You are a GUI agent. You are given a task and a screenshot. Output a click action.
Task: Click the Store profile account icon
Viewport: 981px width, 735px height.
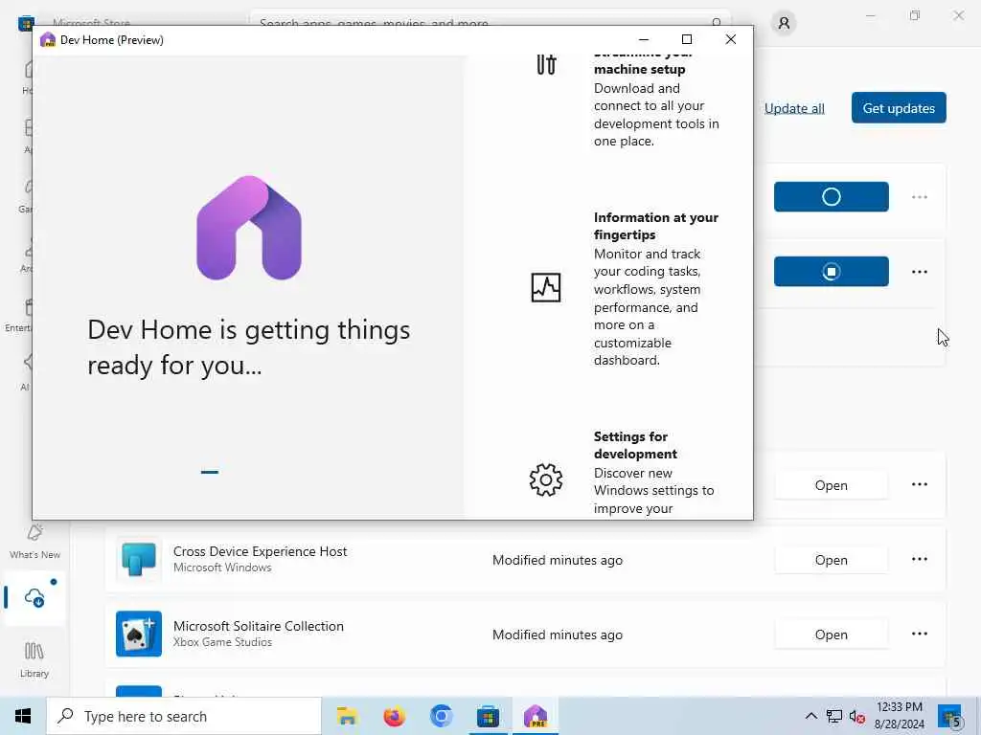[784, 24]
